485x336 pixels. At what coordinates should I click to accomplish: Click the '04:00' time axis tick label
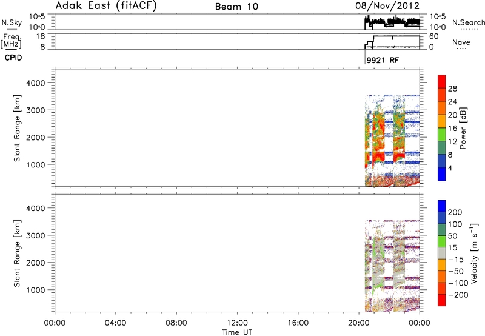coord(115,323)
